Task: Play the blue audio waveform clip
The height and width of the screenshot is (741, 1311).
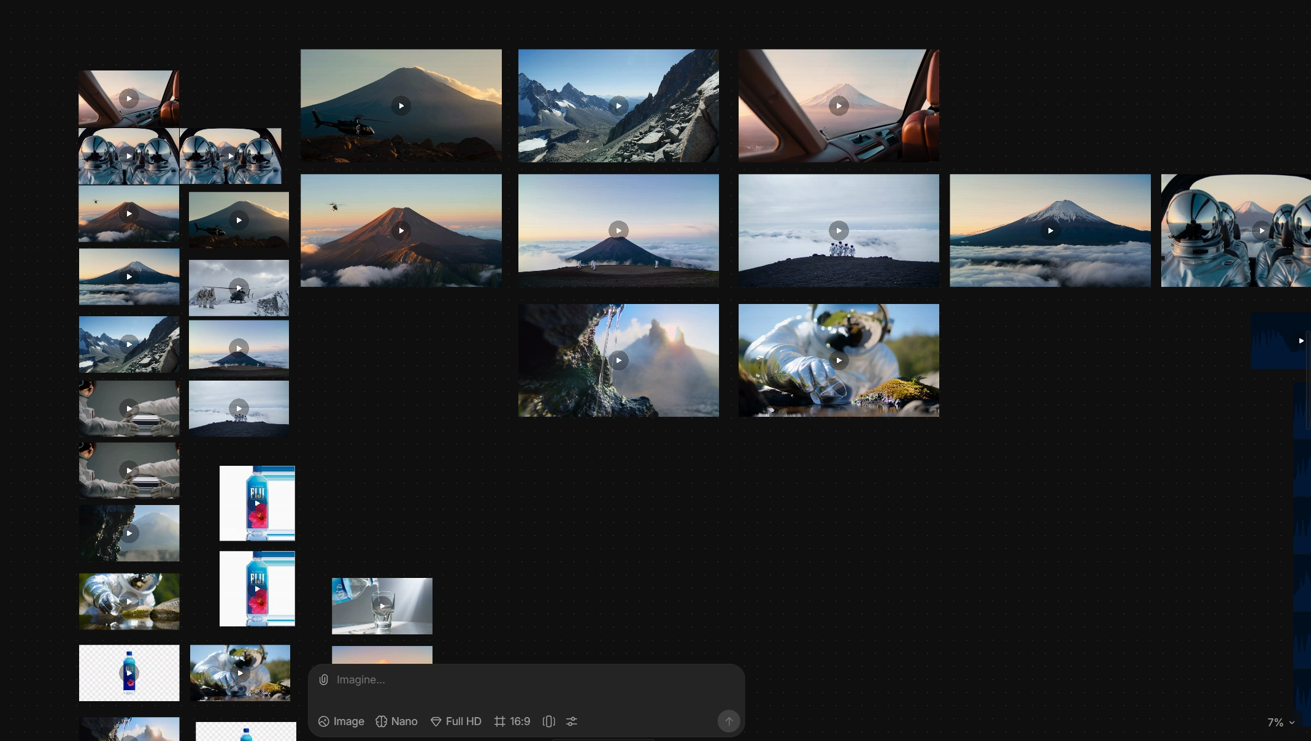Action: (1301, 341)
